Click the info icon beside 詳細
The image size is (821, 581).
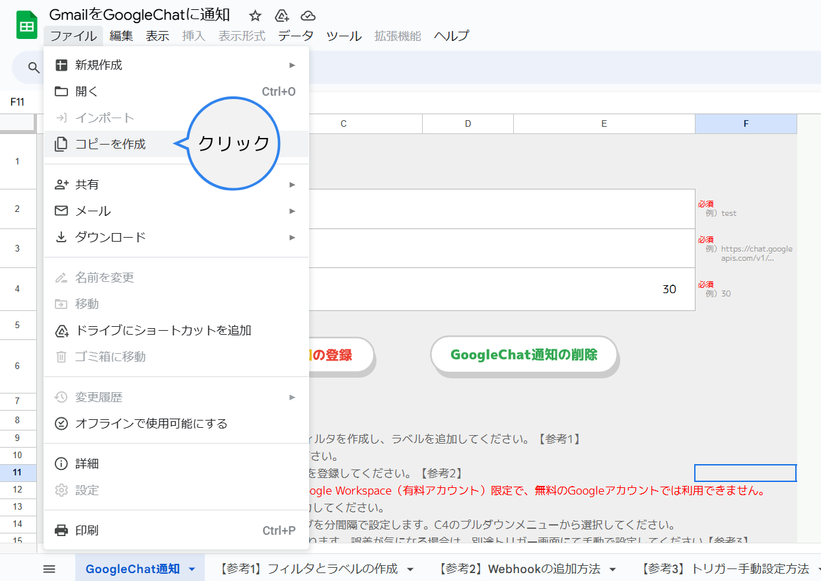[61, 463]
